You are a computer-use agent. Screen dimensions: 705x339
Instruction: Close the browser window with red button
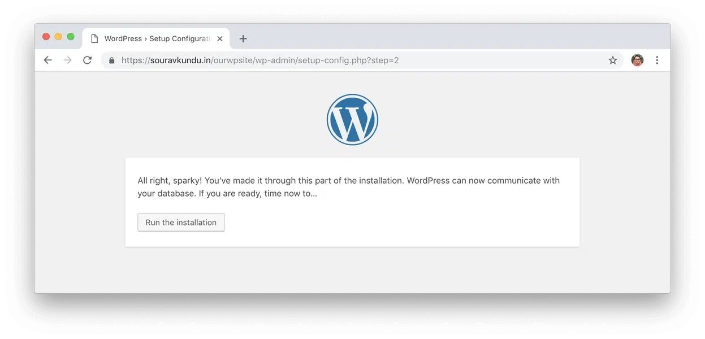click(46, 37)
